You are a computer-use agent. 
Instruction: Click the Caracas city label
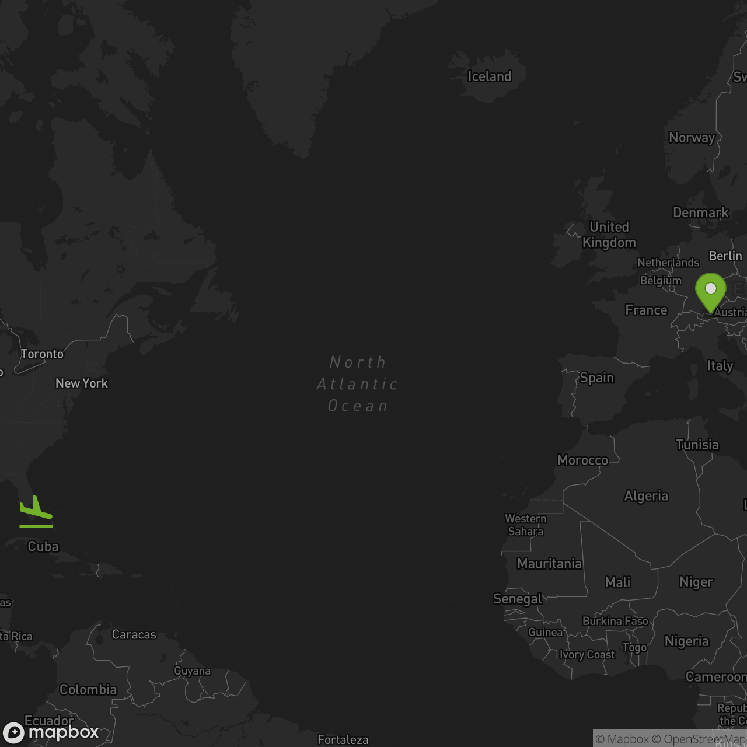(x=134, y=634)
